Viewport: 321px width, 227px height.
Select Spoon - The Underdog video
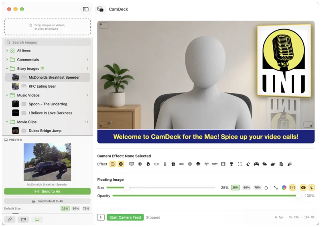[47, 104]
